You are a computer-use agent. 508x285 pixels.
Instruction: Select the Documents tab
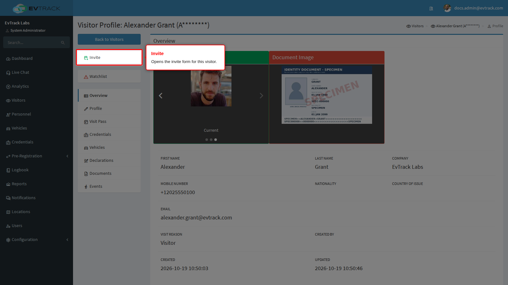[109, 174]
